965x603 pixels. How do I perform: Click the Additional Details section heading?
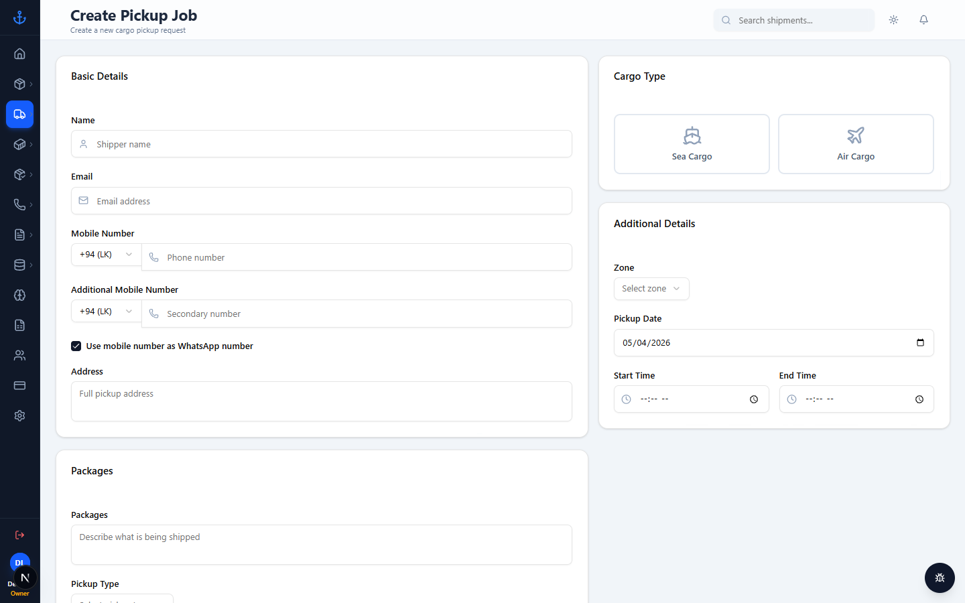(x=654, y=224)
